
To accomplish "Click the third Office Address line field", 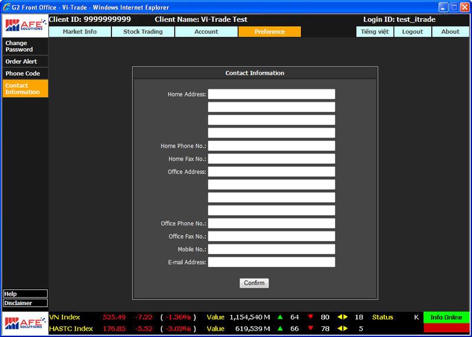I will pyautogui.click(x=271, y=197).
